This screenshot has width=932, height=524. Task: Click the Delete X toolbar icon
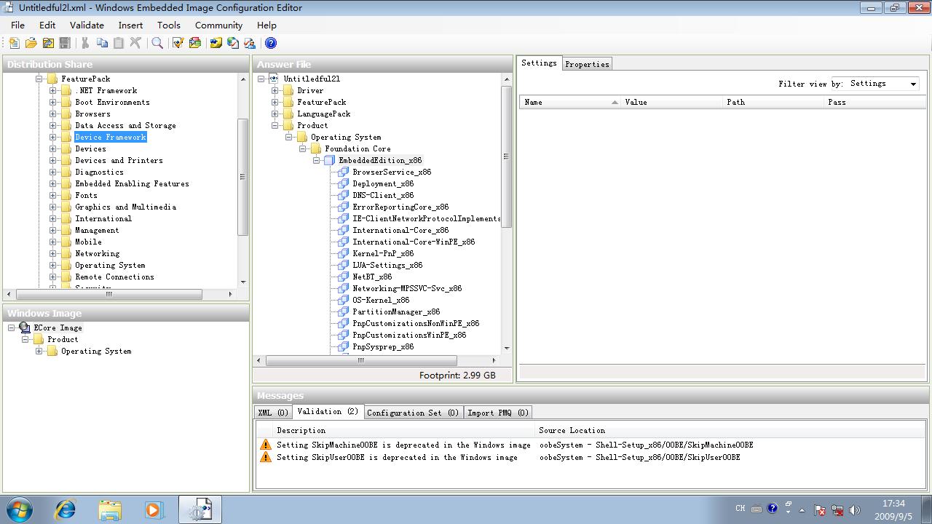coord(135,44)
